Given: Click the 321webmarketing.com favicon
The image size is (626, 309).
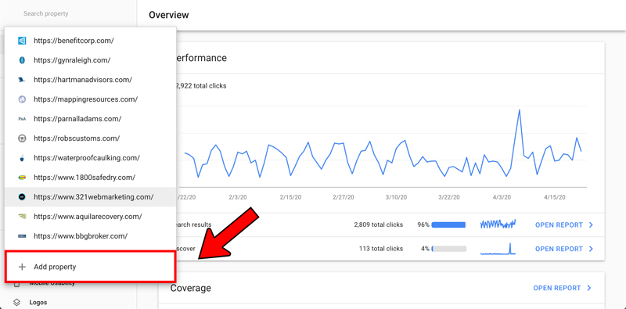Looking at the screenshot, I should (x=22, y=197).
